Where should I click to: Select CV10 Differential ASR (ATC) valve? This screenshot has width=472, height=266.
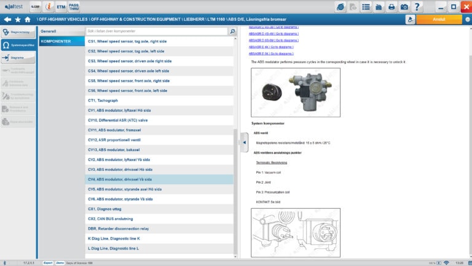pos(159,120)
